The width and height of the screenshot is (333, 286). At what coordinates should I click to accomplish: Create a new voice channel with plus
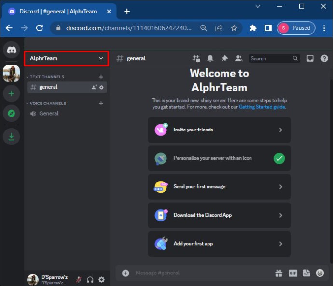(101, 103)
